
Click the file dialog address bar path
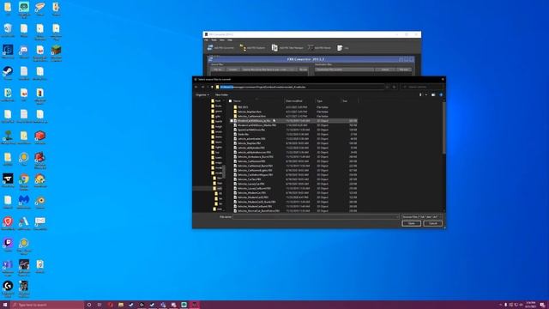click(300, 87)
